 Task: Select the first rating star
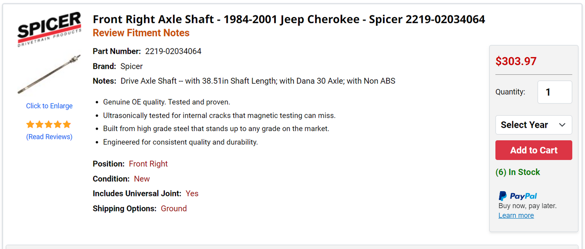pyautogui.click(x=30, y=124)
